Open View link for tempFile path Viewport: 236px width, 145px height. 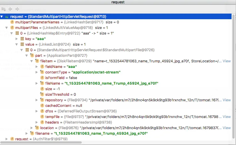pyautogui.click(x=227, y=117)
